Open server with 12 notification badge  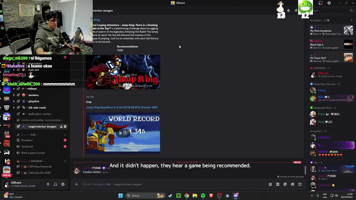coord(7,161)
